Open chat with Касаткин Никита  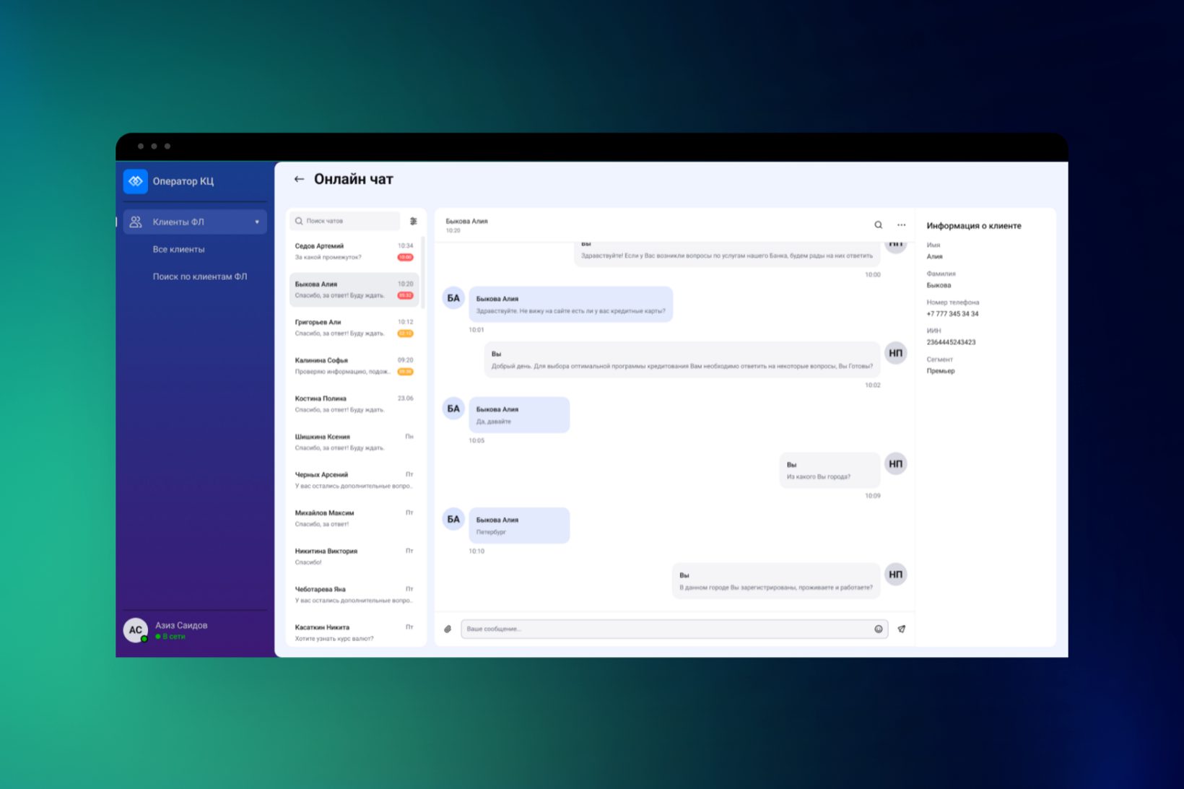pos(354,633)
